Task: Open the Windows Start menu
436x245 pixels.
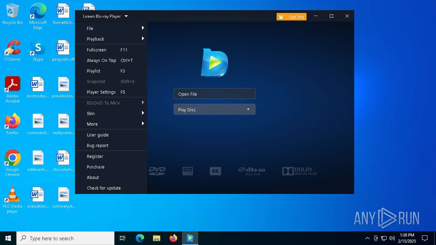Action: tap(8, 238)
